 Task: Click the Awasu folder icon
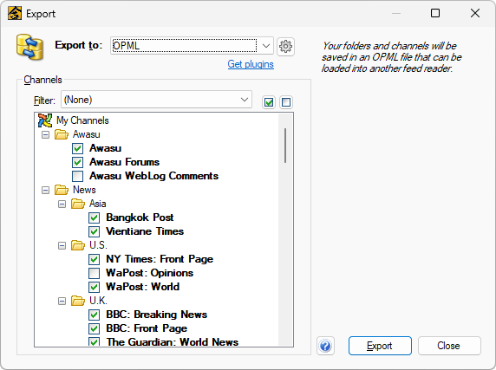62,134
